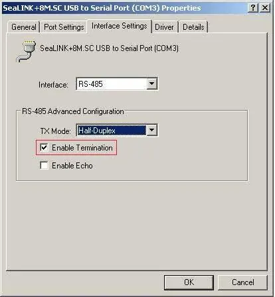
Task: Click the serial port connector icon
Action: (26, 51)
